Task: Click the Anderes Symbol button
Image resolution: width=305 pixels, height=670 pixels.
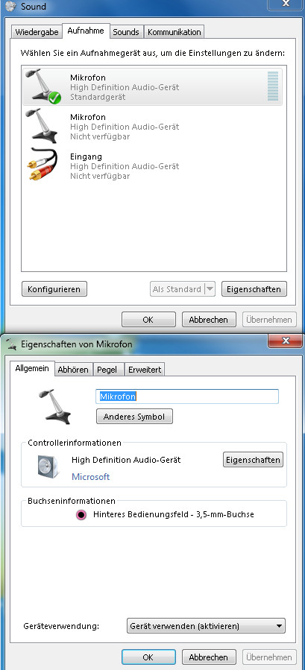Action: (x=134, y=417)
